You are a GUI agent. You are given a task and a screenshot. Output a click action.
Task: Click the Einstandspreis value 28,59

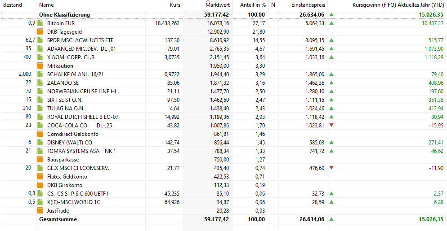(x=318, y=202)
